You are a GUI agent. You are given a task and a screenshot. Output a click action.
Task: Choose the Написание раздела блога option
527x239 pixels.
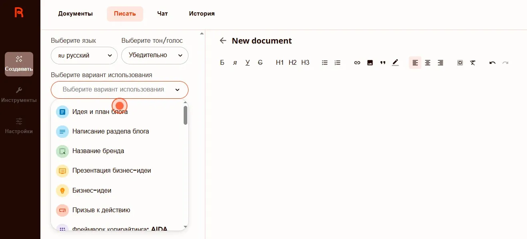click(x=117, y=131)
